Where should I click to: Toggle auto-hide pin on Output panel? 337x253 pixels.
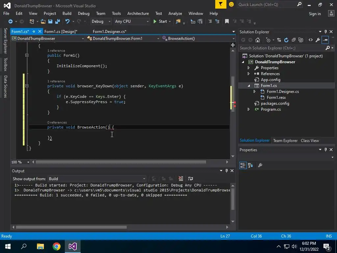tap(226, 171)
